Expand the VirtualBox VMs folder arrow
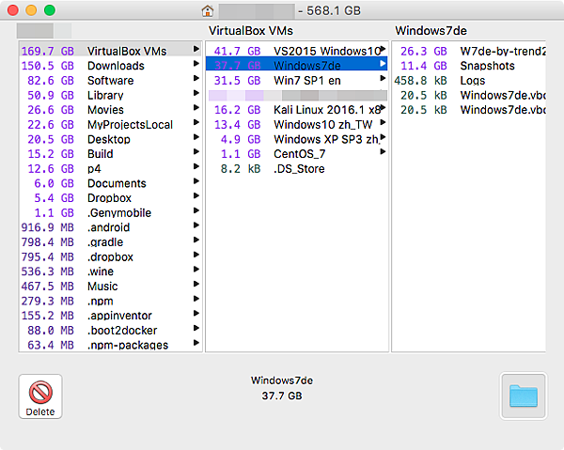The width and height of the screenshot is (564, 450). [196, 49]
